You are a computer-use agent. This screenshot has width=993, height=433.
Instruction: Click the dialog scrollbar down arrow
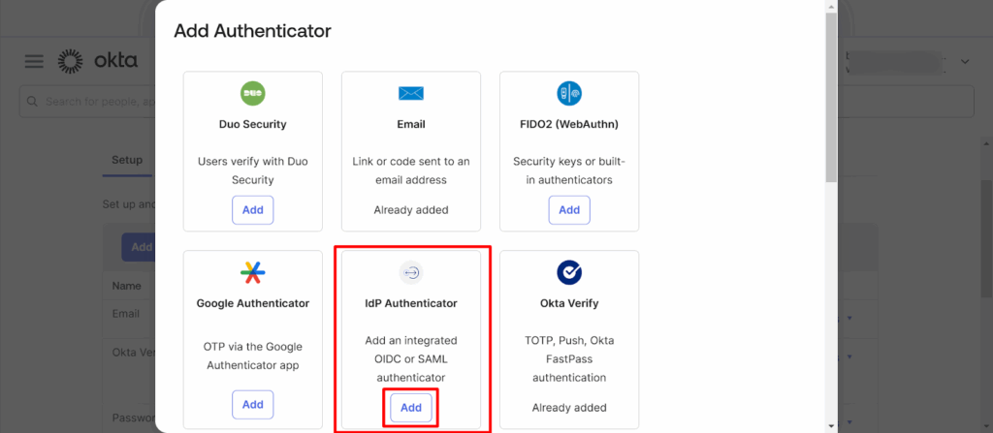(831, 425)
